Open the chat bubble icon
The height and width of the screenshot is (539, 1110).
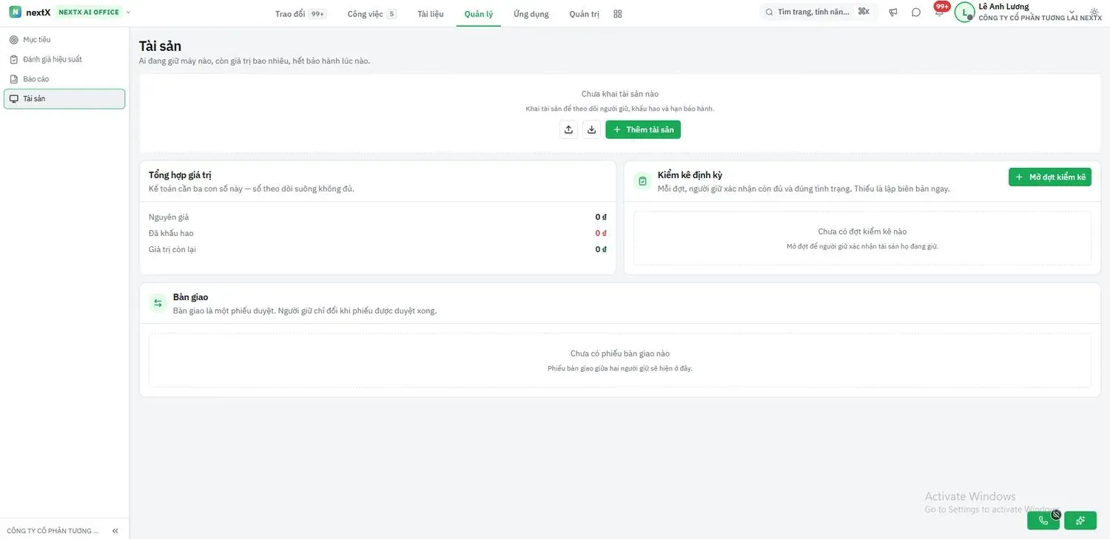tap(916, 12)
